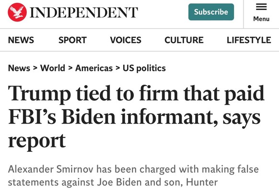Select the CULTURE section
This screenshot has width=279, height=189.
coord(184,40)
